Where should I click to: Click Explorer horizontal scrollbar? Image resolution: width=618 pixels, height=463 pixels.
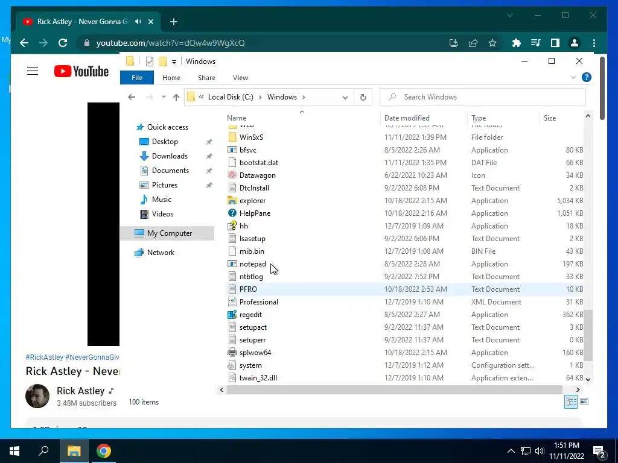(395, 389)
